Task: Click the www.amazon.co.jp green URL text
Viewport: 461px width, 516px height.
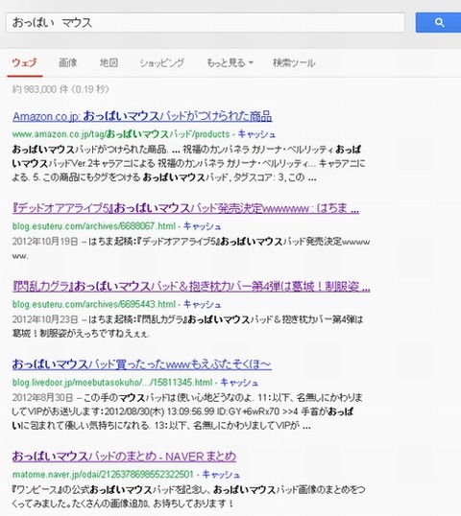Action: click(121, 134)
